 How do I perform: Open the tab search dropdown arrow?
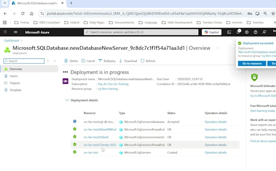point(5,3)
